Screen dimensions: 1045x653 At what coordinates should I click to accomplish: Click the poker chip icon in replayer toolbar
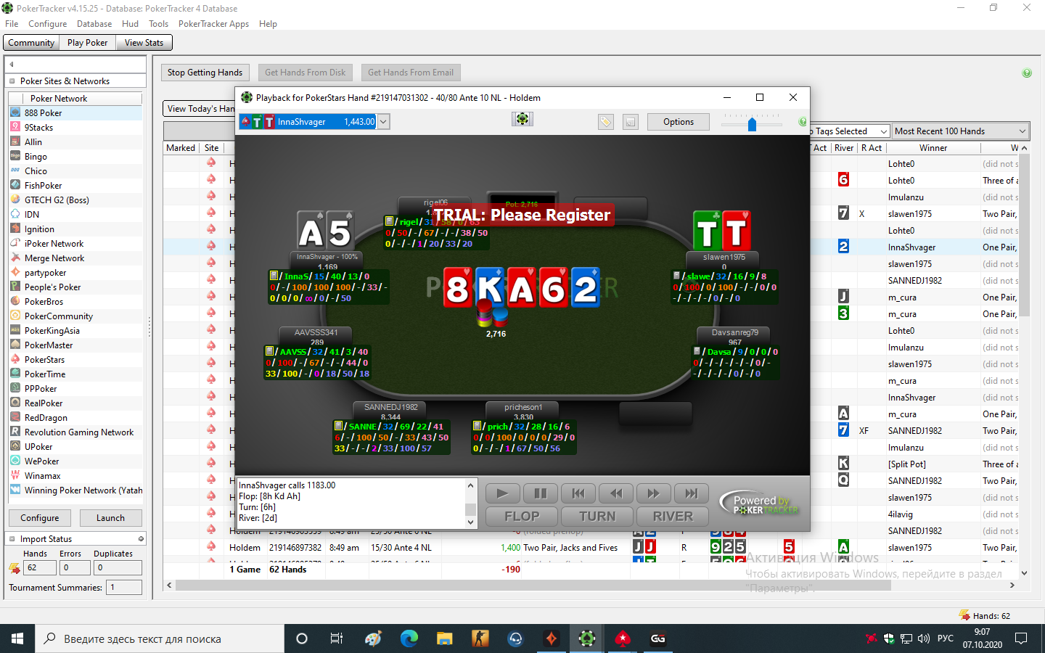(522, 119)
